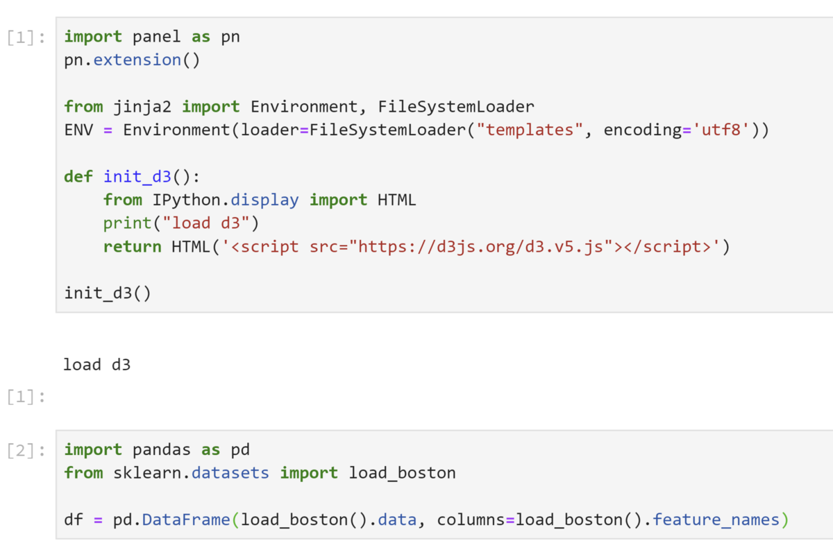This screenshot has height=550, width=833.
Task: Click the 'utf8' encoding string
Action: (722, 130)
